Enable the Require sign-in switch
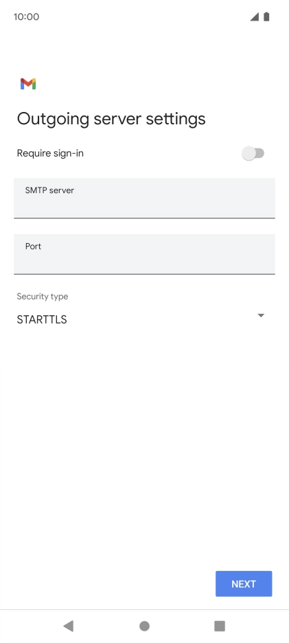 tap(253, 154)
